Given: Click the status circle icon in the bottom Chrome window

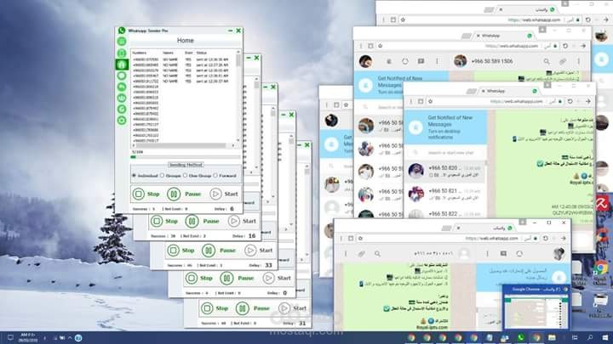Looking at the screenshot, I should [519, 254].
